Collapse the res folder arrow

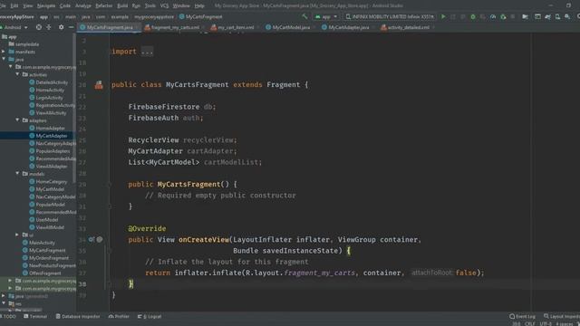point(4,303)
